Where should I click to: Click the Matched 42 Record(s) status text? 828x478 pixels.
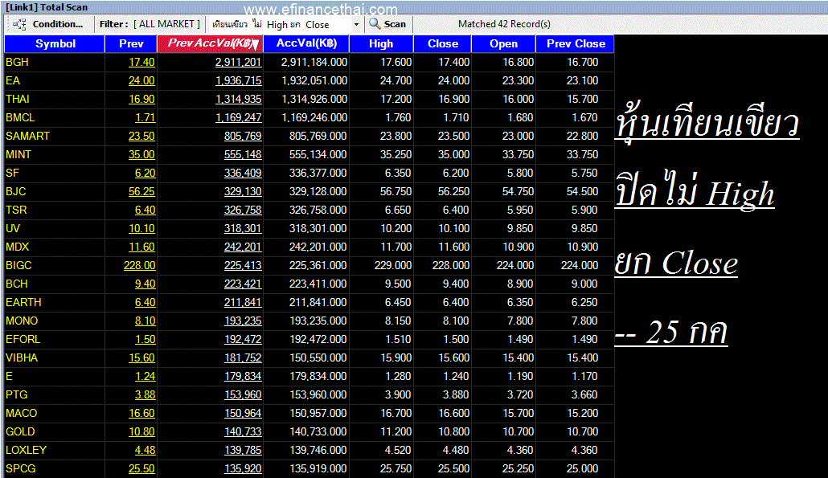tap(504, 24)
